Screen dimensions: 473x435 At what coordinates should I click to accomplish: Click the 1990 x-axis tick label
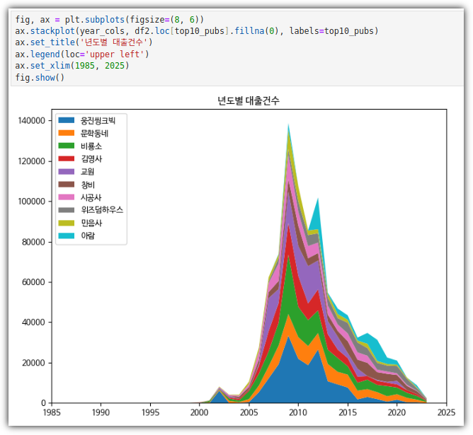point(101,412)
